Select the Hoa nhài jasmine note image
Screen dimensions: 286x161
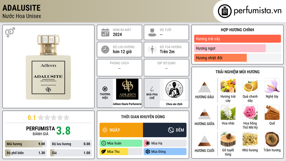pyautogui.click(x=228, y=112)
